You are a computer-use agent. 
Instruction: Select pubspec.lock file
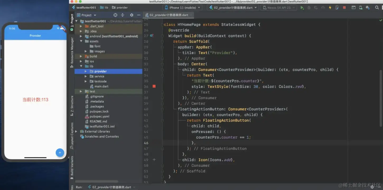tap(99, 111)
